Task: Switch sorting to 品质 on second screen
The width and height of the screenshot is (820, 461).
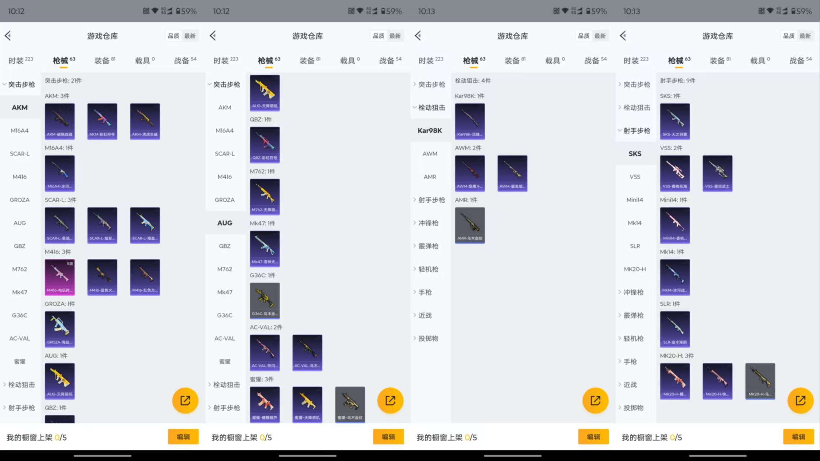Action: point(378,36)
